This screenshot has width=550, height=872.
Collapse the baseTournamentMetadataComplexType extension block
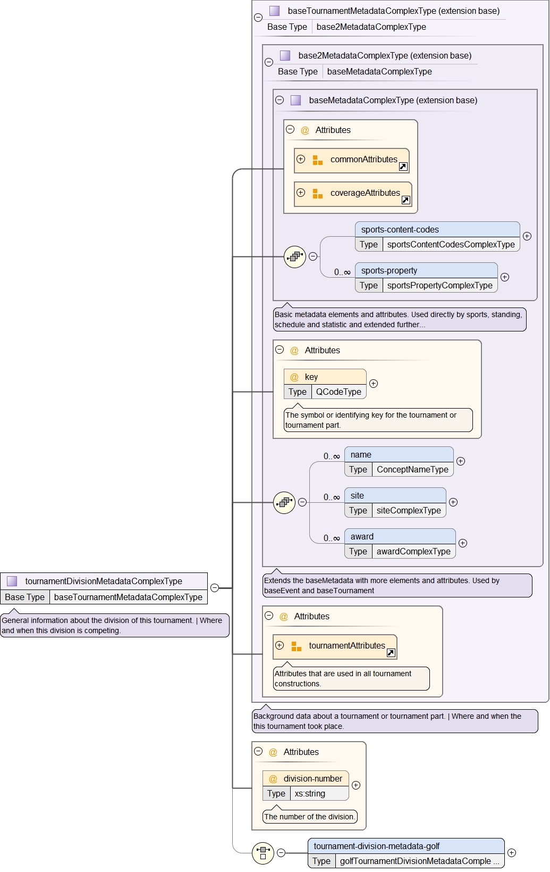click(258, 17)
